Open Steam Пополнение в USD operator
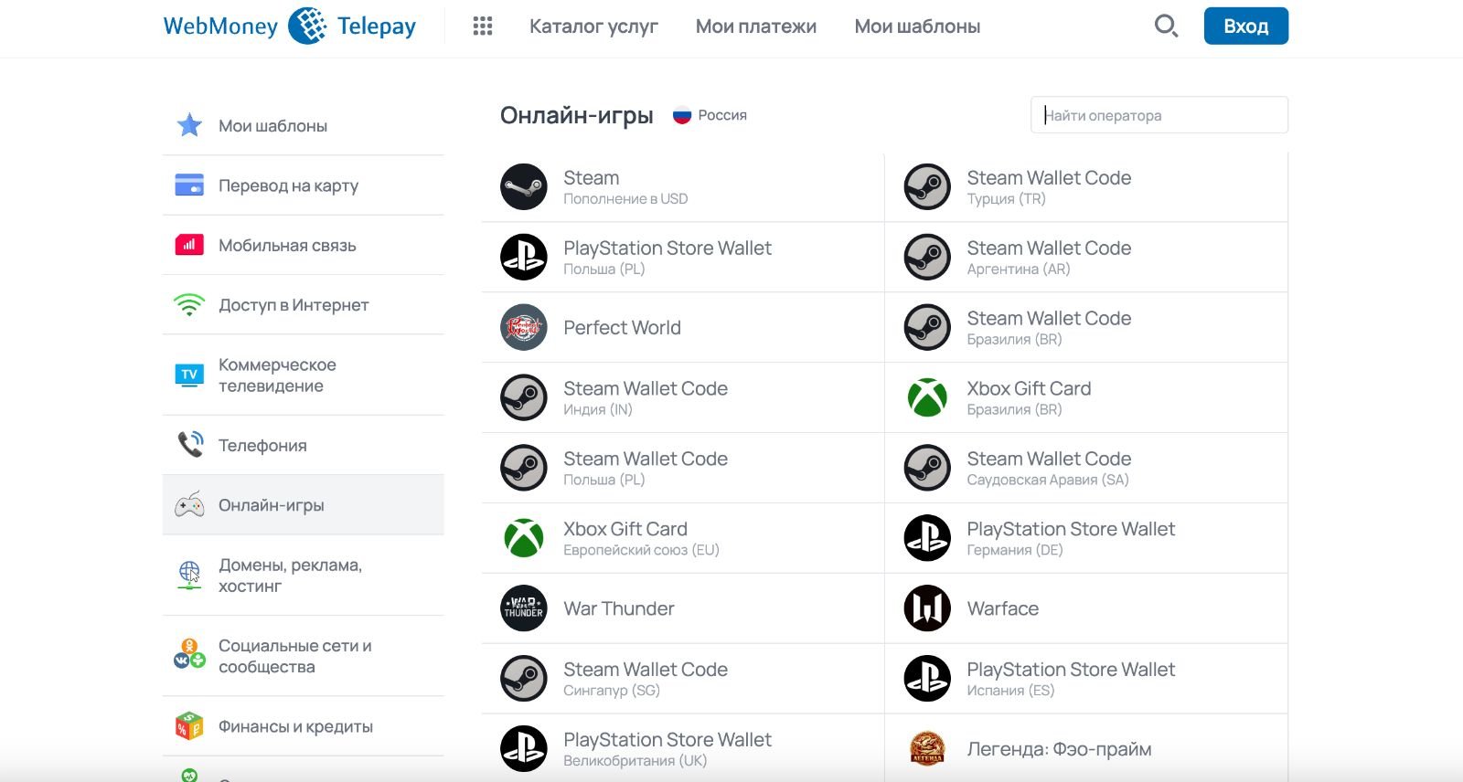This screenshot has width=1463, height=782. 683,187
